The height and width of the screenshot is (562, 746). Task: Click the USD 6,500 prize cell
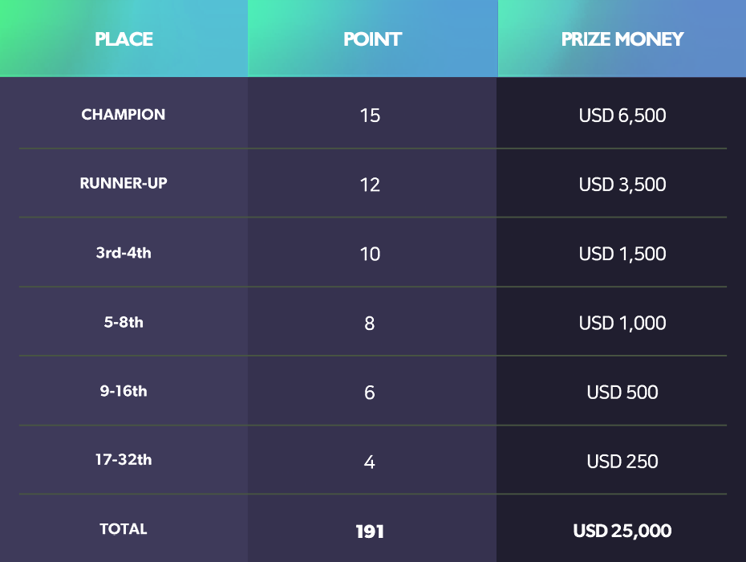622,116
